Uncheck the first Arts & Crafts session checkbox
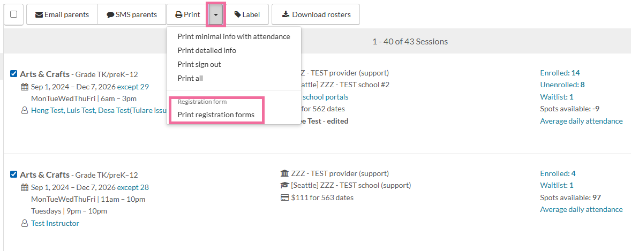Image resolution: width=631 pixels, height=251 pixels. (x=14, y=74)
